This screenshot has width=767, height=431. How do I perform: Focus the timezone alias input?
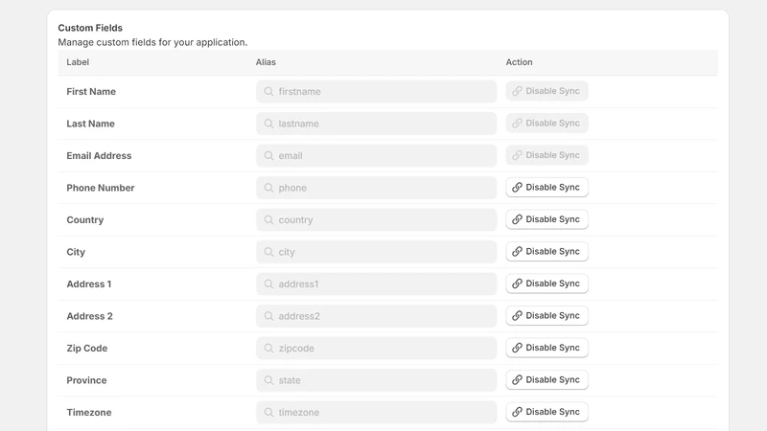coord(376,413)
